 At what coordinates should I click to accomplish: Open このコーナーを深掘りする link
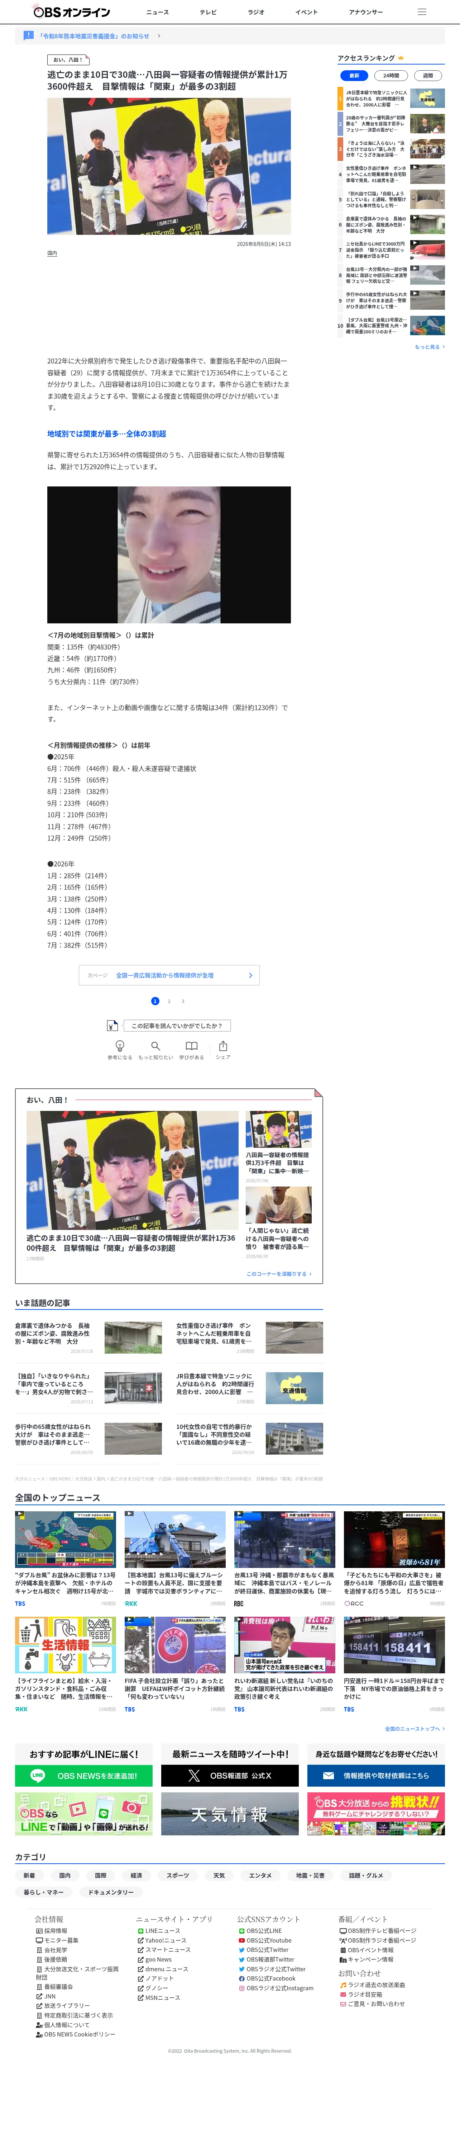(279, 1274)
